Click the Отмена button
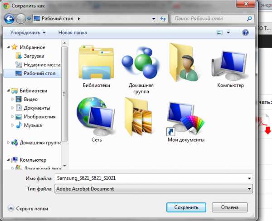Viewport: 272px width, 221px height. (230, 207)
